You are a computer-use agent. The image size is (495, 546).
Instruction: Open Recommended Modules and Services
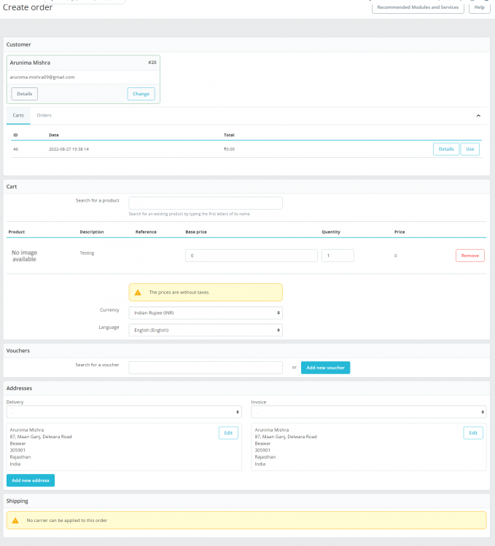click(x=418, y=7)
